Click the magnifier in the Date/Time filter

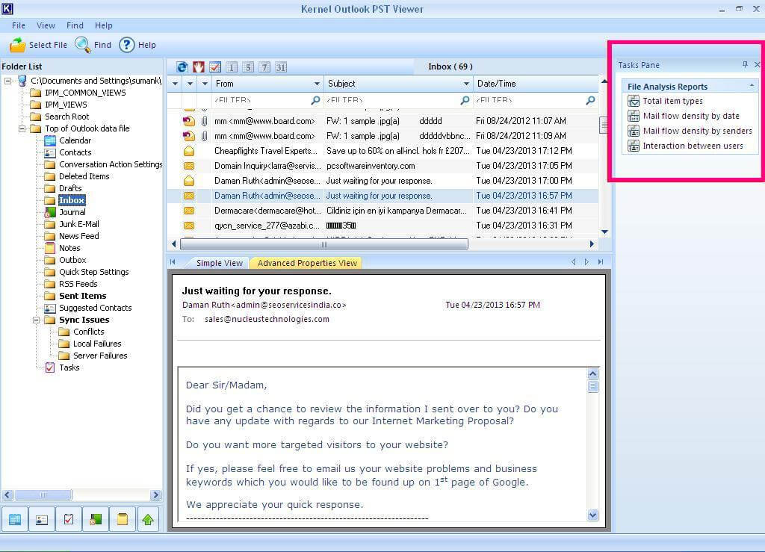pos(590,100)
